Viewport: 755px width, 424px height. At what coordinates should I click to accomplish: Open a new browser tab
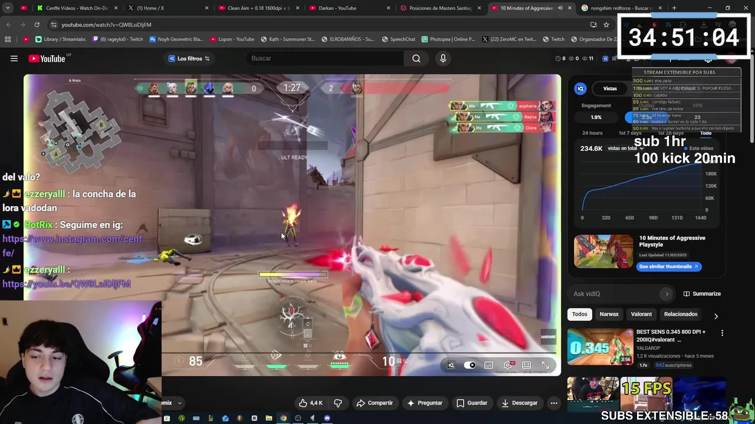[674, 8]
